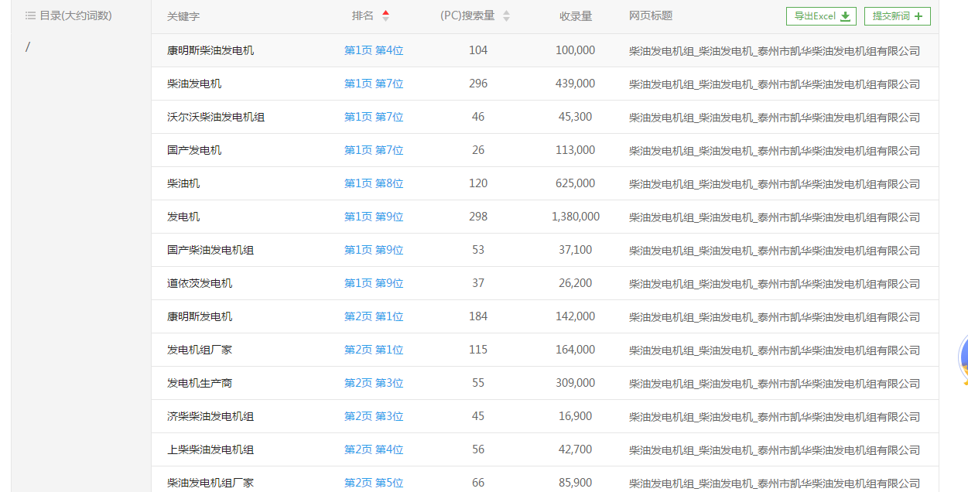Click page title in 国产柴油发电机组 row
Screen dimensions: 968x492
[x=775, y=251]
